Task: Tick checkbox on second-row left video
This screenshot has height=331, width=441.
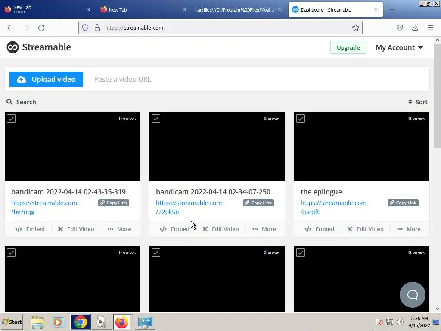Action: click(x=11, y=253)
